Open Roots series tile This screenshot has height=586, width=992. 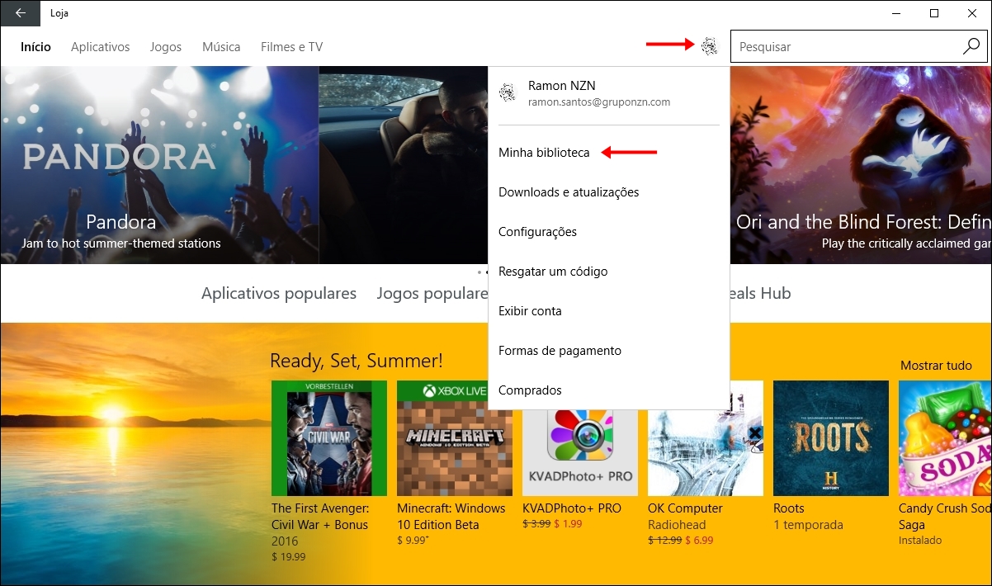pyautogui.click(x=831, y=437)
